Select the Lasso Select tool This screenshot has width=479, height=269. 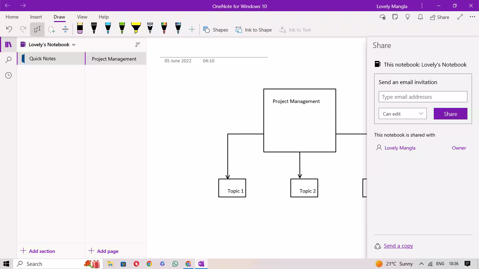pyautogui.click(x=52, y=30)
